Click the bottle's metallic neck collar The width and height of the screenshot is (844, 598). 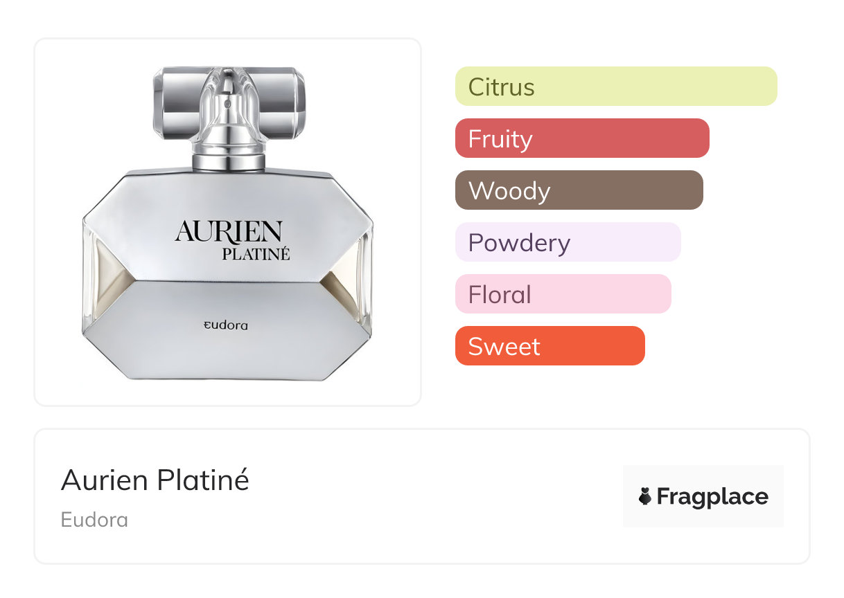coord(228,161)
